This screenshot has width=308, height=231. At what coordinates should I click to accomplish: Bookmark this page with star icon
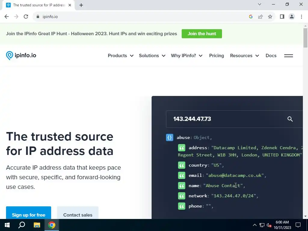point(270,17)
